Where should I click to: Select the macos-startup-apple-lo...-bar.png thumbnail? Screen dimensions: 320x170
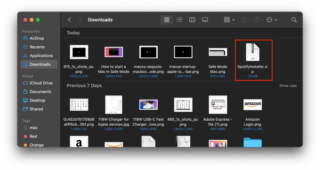[183, 52]
